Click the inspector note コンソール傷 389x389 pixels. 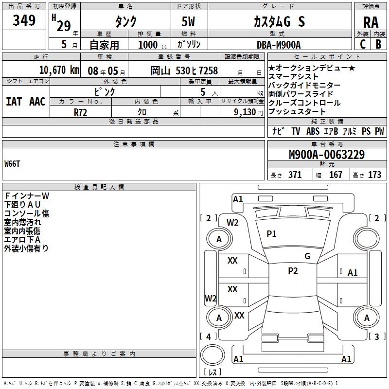coord(27,213)
